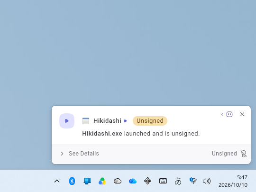Click the Hikidashi app name
Viewport: 256px width, 192px height.
tap(107, 121)
